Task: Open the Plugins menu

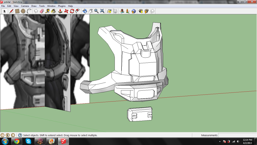Action: pos(61,6)
